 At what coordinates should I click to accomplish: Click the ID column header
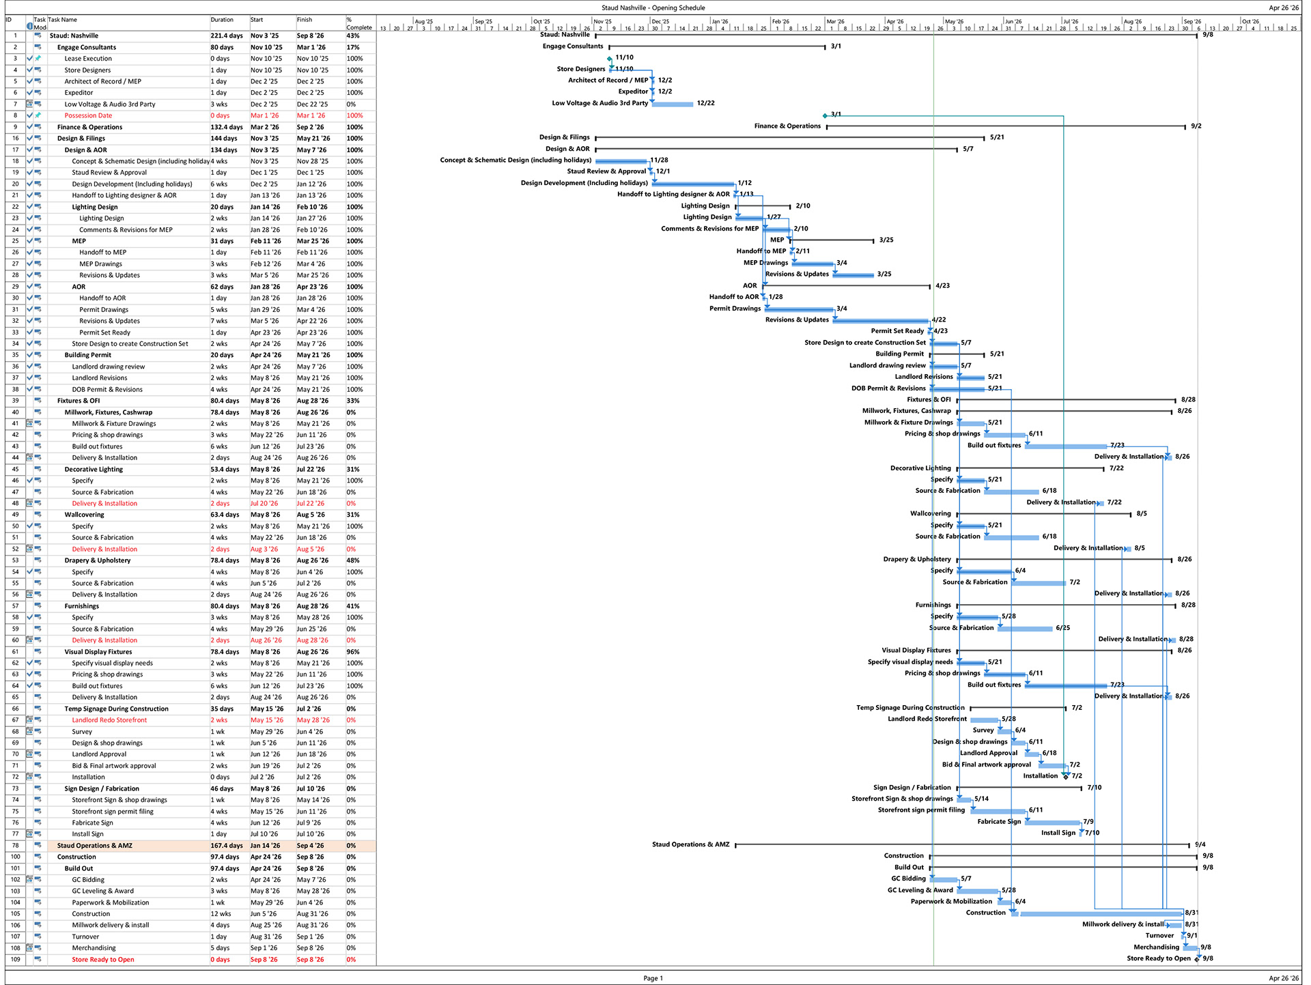pos(15,24)
